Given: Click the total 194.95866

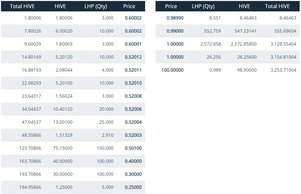Looking at the screenshot, I should click(x=30, y=187).
